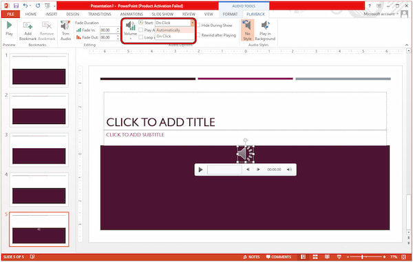This screenshot has height=262, width=413.
Task: Open the Volume button in ribbon
Action: click(130, 30)
